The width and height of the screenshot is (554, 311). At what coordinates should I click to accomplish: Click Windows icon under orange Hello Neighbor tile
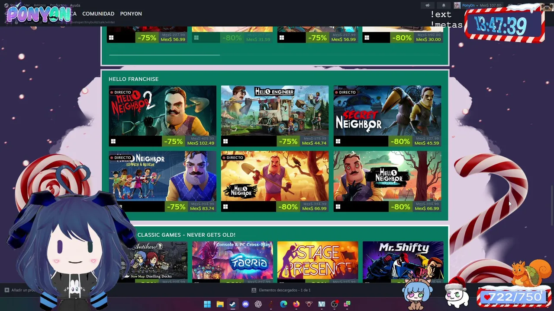click(x=225, y=207)
